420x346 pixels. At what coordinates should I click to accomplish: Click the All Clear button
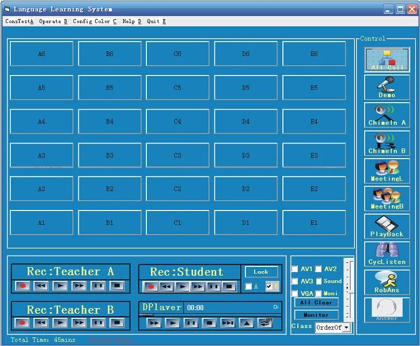coord(316,303)
